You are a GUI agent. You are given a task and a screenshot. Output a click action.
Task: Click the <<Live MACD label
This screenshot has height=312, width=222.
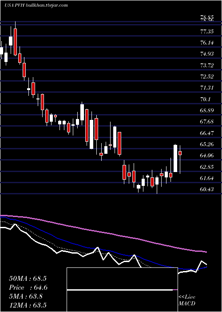click(x=187, y=300)
